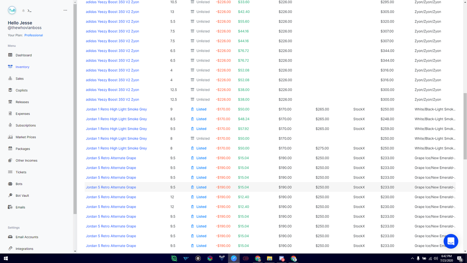Screen dimensions: 467x263
Task: Click the Coplists sidebar icon
Action: pos(10,90)
